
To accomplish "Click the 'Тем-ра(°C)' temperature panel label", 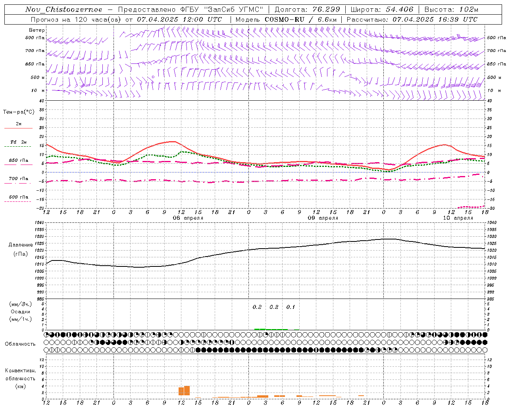I will 19,112.
